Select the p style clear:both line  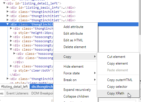(33, 70)
